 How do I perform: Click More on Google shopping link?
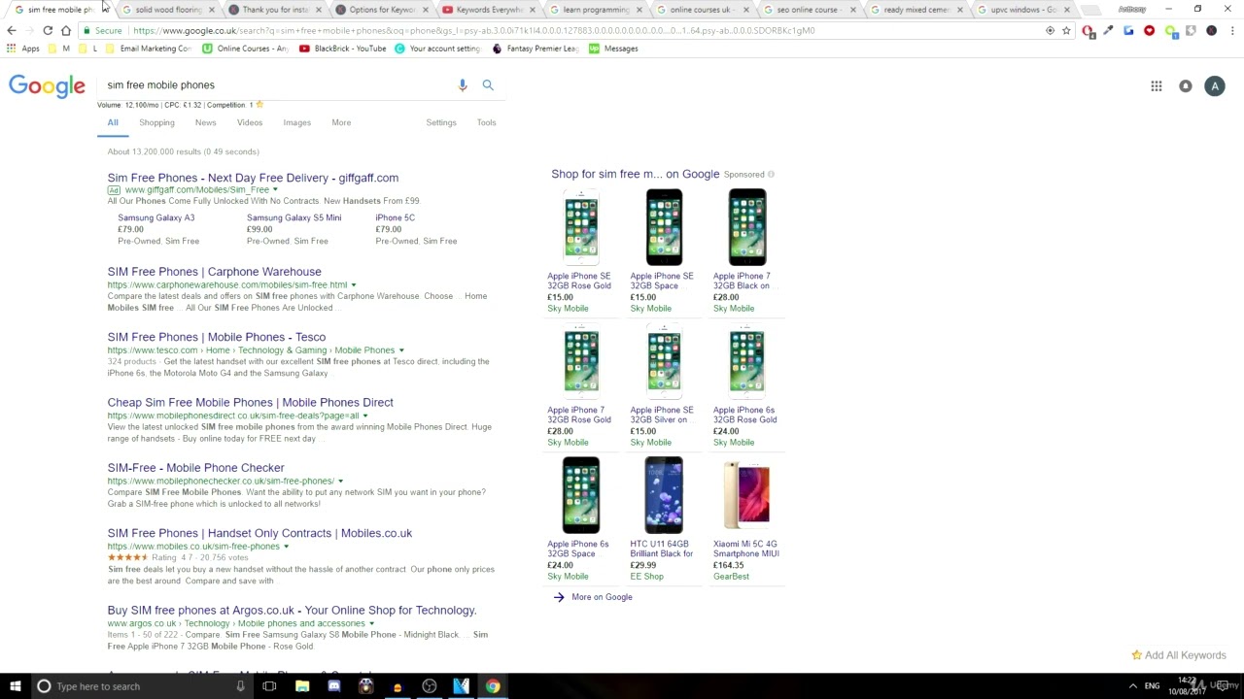tap(602, 597)
